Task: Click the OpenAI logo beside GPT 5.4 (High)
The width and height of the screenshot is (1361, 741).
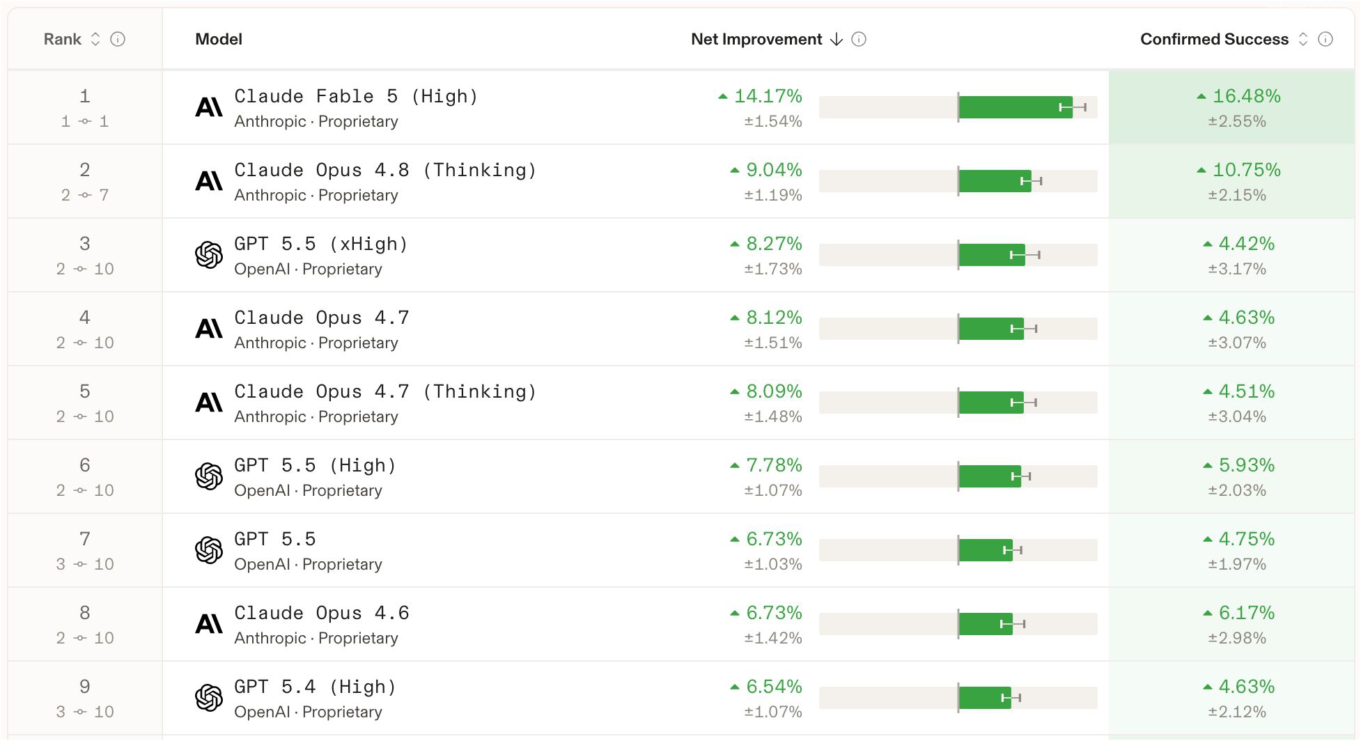Action: pos(209,698)
